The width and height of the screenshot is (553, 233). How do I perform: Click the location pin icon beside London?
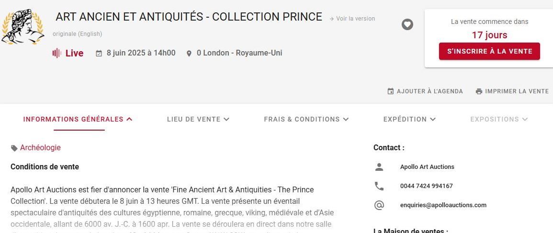tap(189, 53)
